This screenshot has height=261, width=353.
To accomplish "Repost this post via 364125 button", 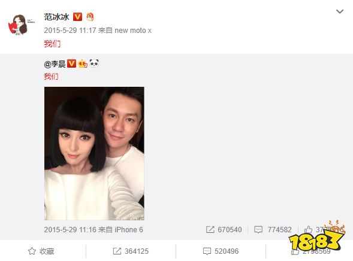I will [131, 251].
